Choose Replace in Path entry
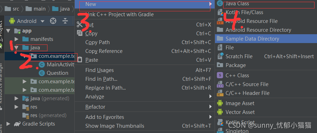The width and height of the screenshot is (317, 133). point(145,88)
